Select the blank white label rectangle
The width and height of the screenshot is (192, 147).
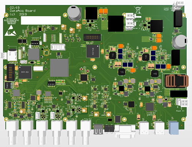pyautogui.click(x=41, y=20)
